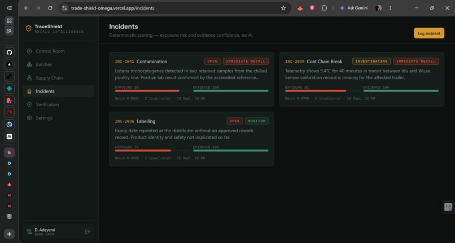Image resolution: width=455 pixels, height=243 pixels.
Task: Open the tab grid overview icon
Action: (9, 20)
